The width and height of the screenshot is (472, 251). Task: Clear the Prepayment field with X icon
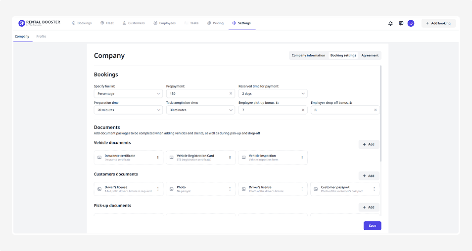231,93
